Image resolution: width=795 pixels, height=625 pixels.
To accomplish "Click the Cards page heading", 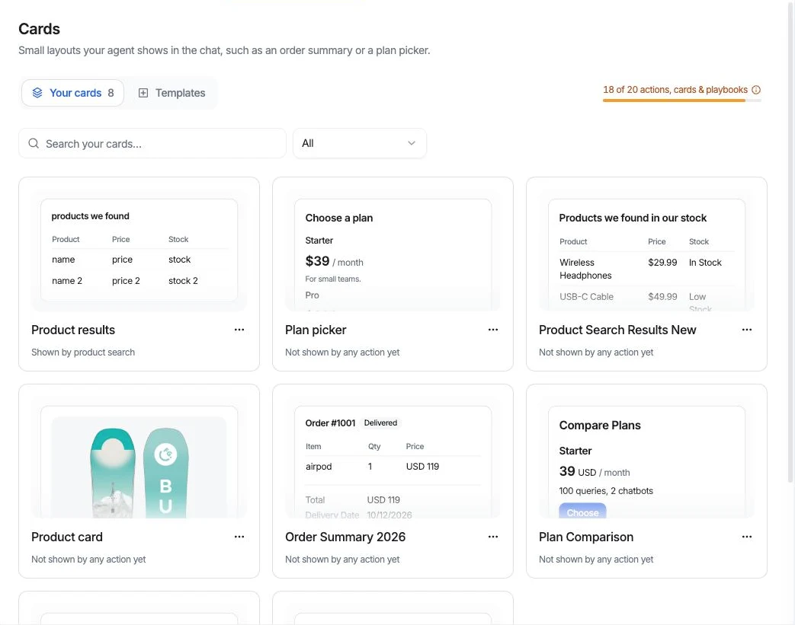I will point(39,29).
